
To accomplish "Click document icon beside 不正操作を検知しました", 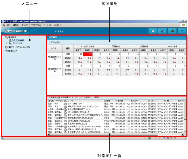I will 65,124.
